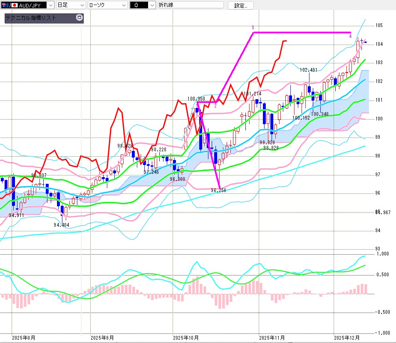Click the magenta wave marker labeled 2
The width and height of the screenshot is (396, 343).
point(215,106)
